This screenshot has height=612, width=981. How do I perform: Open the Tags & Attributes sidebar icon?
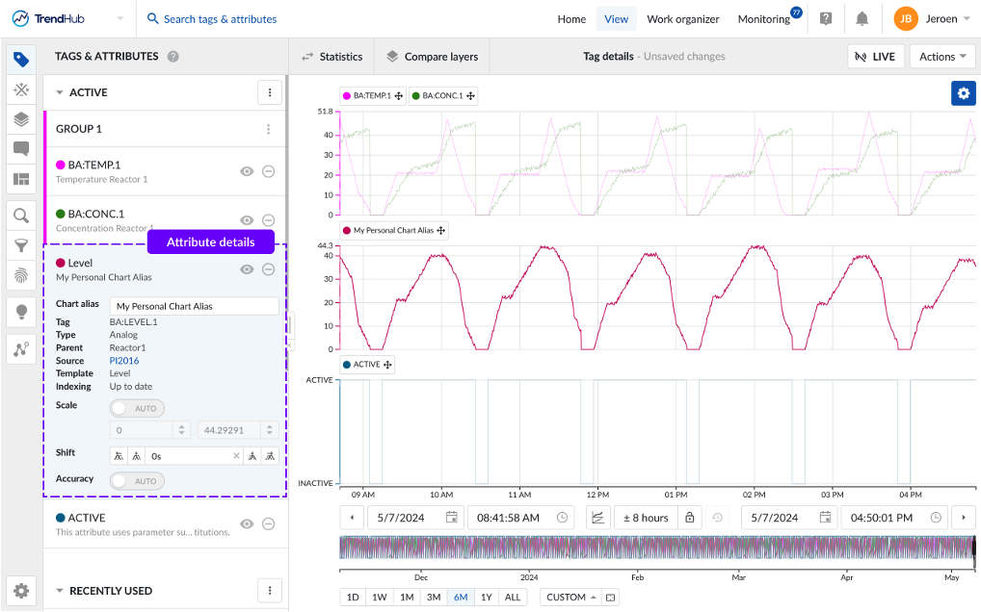pyautogui.click(x=21, y=60)
